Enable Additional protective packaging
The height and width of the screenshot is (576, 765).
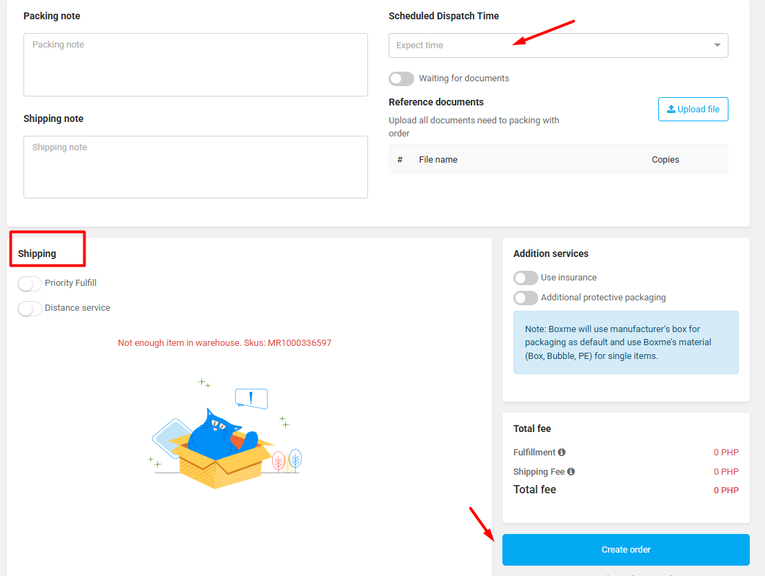coord(525,298)
